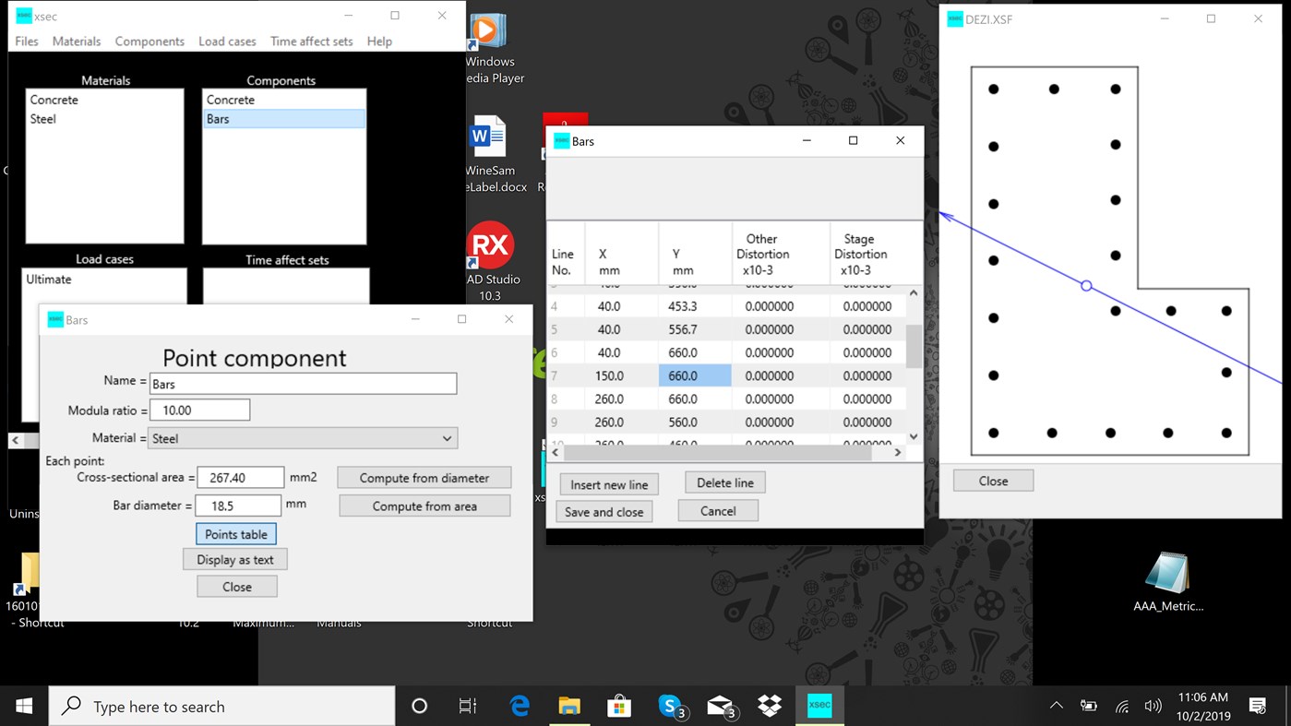This screenshot has width=1291, height=726.
Task: Click inside the Bar diameter input field
Action: click(x=240, y=505)
